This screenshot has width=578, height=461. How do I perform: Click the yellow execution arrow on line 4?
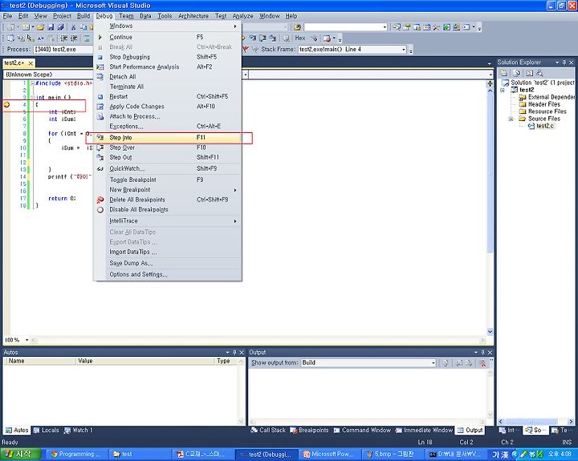(6, 105)
